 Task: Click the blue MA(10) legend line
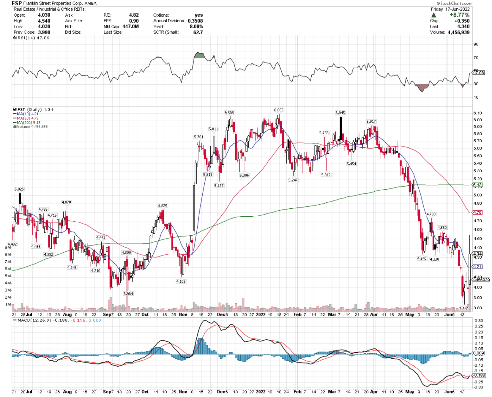[x=15, y=114]
